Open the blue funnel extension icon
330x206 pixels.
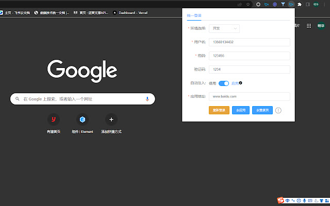pos(283,5)
